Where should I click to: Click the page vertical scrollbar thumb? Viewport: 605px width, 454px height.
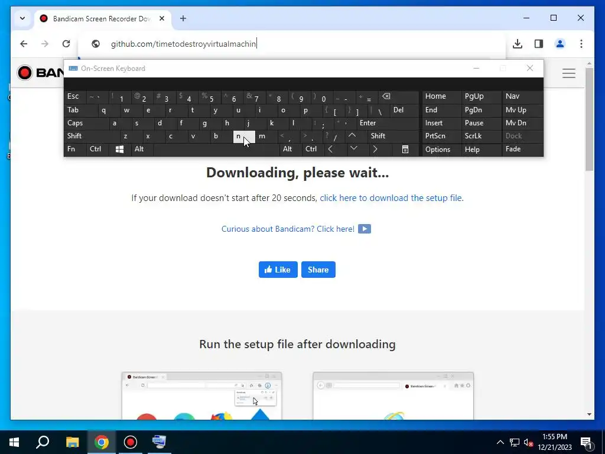[x=589, y=119]
